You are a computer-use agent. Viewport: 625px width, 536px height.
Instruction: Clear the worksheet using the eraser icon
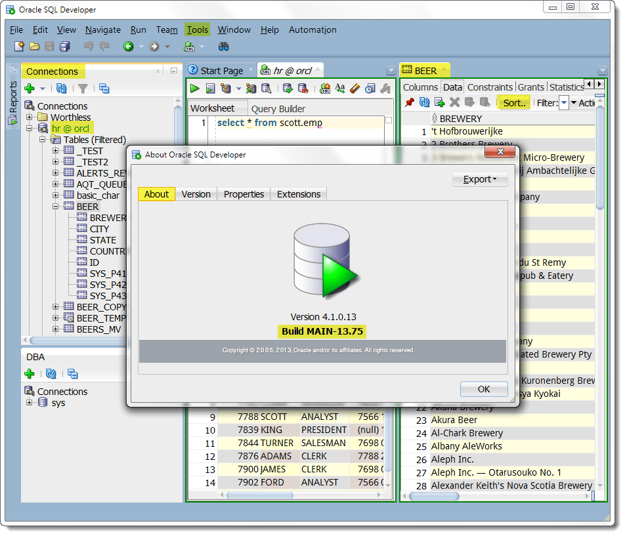point(354,88)
